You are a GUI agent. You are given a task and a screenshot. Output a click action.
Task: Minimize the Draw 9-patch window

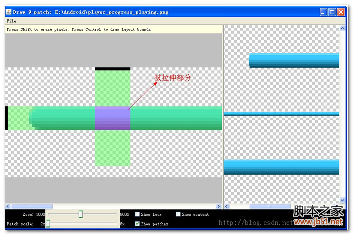pos(323,12)
